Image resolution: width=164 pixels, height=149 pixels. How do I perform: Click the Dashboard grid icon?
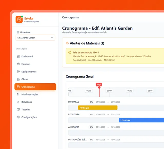(x=18, y=56)
